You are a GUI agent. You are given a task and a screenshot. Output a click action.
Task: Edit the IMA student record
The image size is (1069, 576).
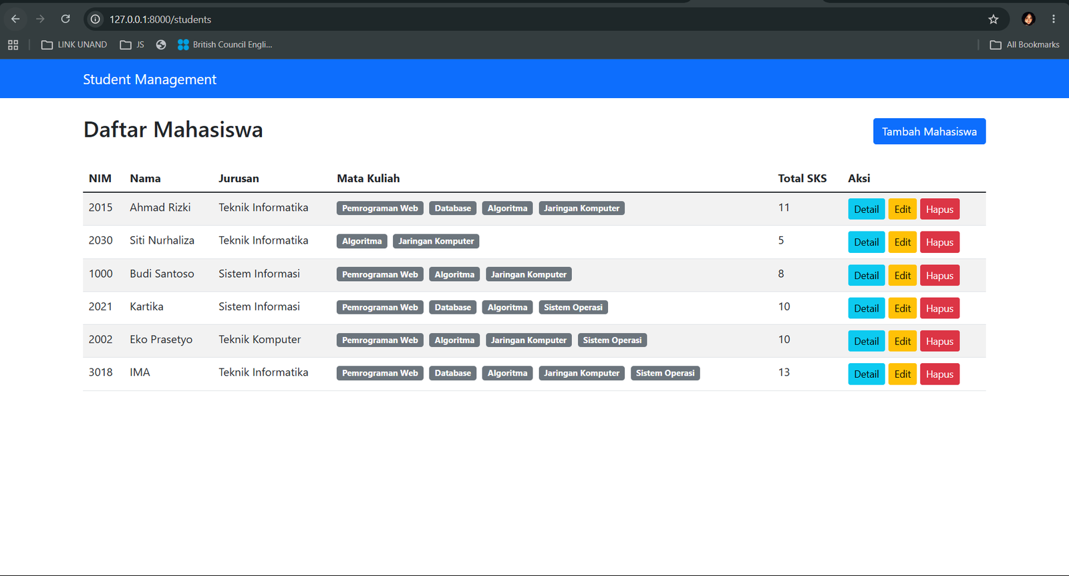903,374
